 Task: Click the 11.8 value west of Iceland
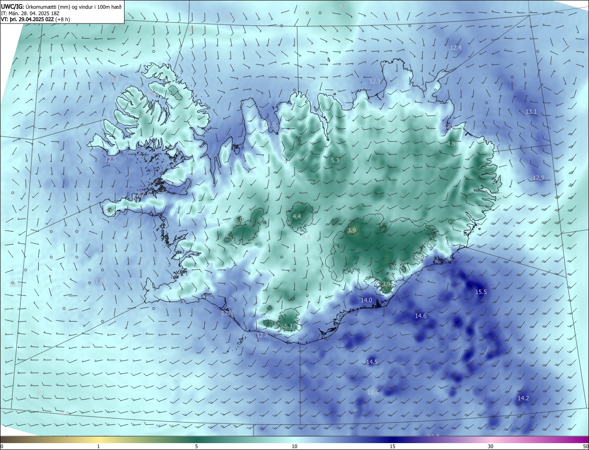tap(98, 282)
